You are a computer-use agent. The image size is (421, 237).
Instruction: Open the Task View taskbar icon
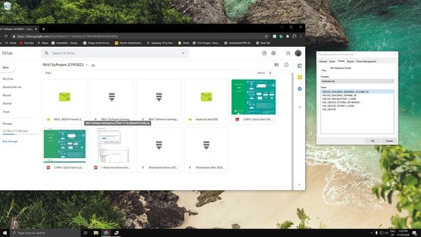coord(86,232)
